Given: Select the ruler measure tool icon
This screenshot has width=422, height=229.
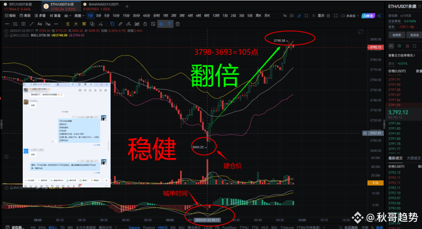Looking at the screenshot, I should [x=120, y=24].
